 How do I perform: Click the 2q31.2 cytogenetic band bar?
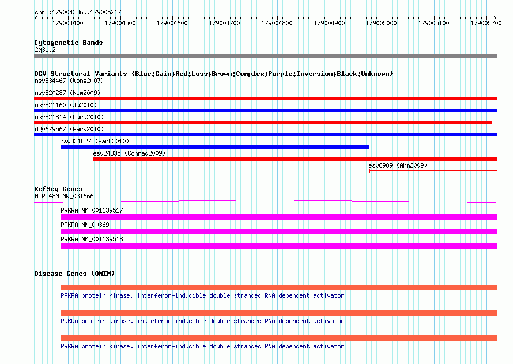(265, 56)
